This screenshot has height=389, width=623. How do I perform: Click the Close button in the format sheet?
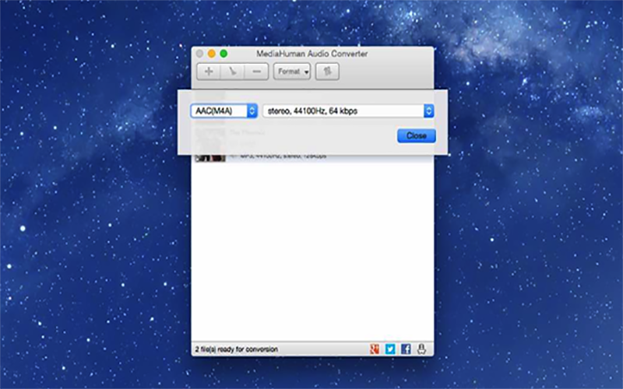point(417,135)
